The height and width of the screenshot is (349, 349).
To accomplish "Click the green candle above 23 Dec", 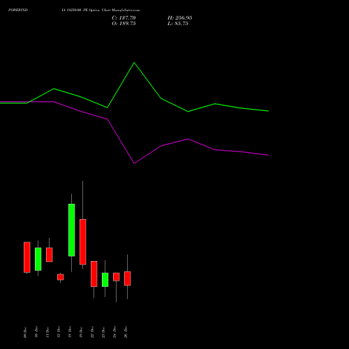I will [105, 280].
